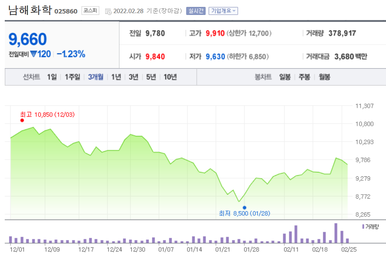This screenshot has height=258, width=386.
Task: Click the 거래량 378,917 value
Action: [342, 34]
